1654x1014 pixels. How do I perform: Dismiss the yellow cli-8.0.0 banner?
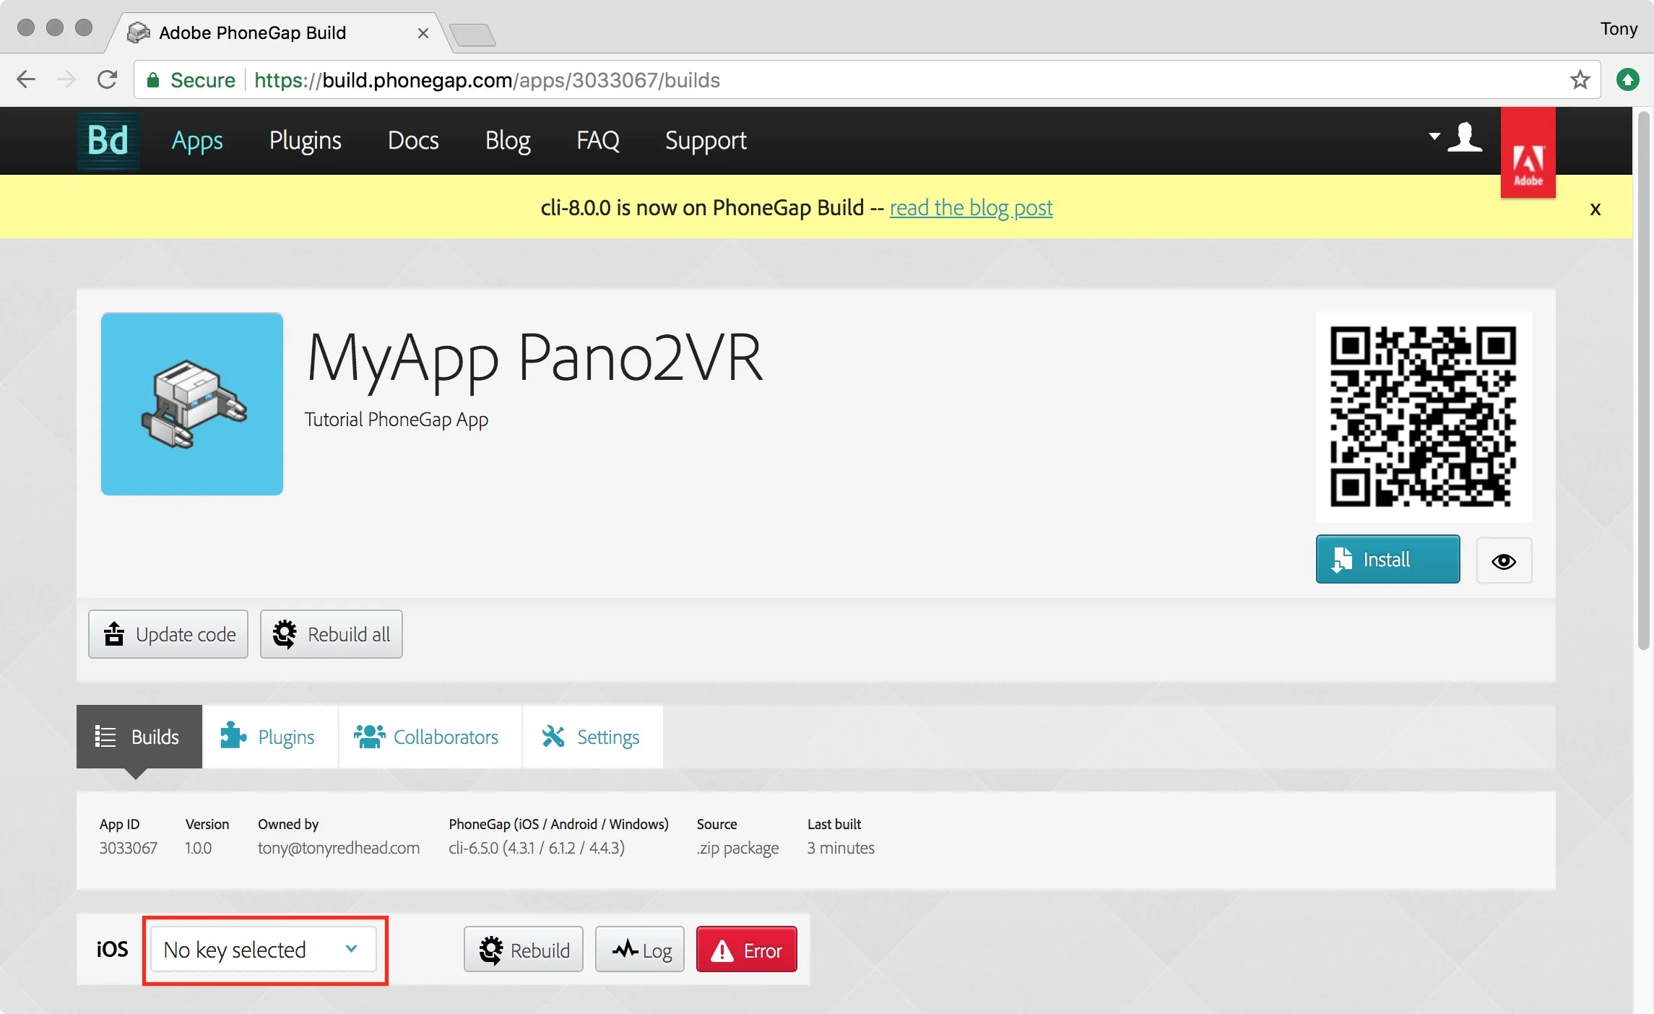pos(1595,209)
